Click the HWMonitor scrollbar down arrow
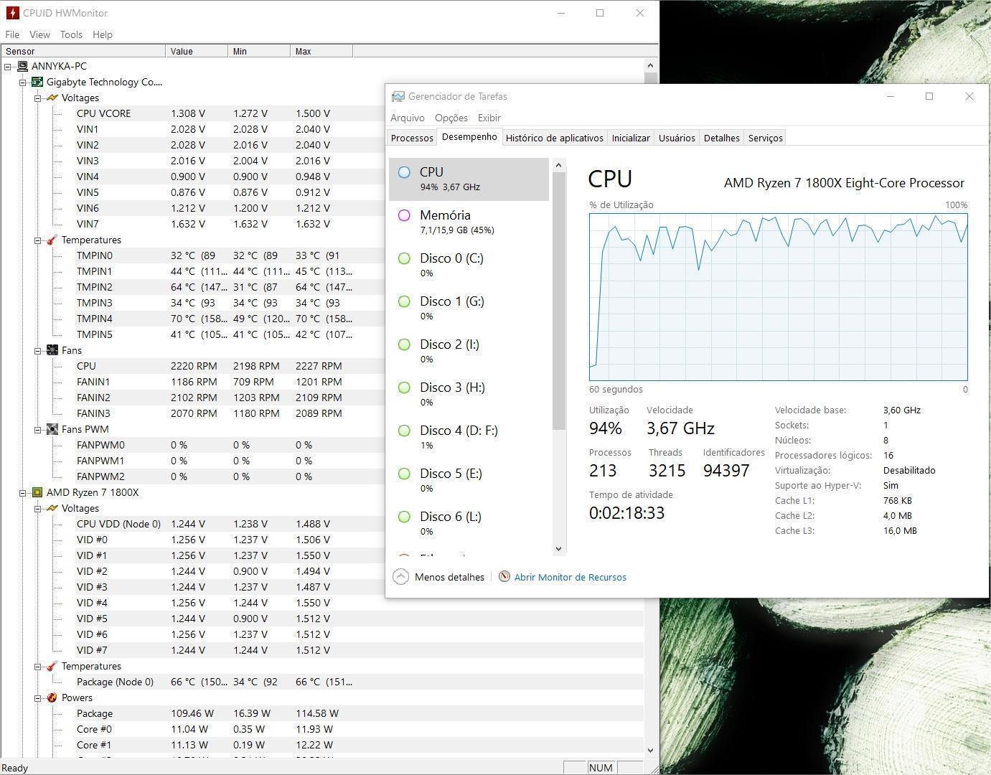Image resolution: width=991 pixels, height=775 pixels. [651, 750]
